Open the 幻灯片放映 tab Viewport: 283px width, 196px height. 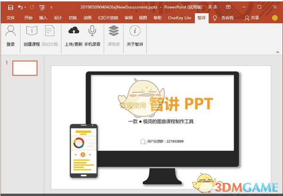[108, 18]
